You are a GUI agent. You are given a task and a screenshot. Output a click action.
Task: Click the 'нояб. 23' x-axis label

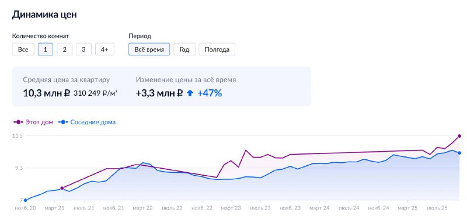coord(290,208)
